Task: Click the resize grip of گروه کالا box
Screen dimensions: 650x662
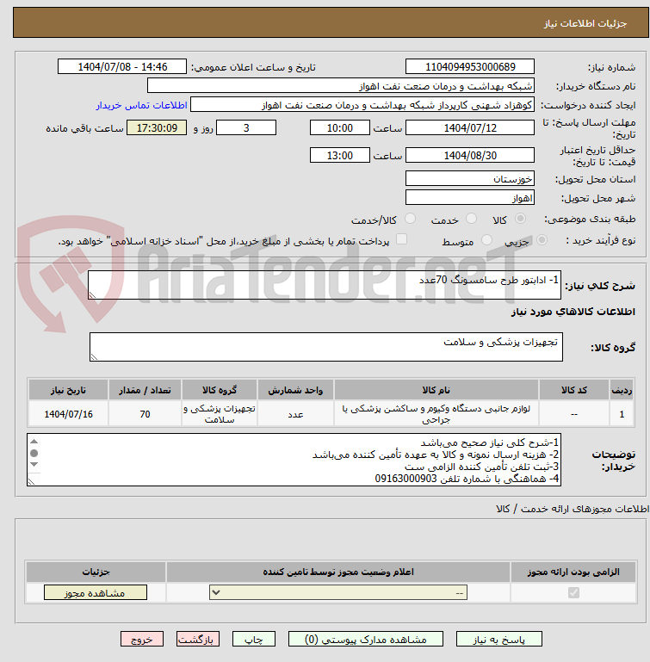Action: [x=94, y=356]
